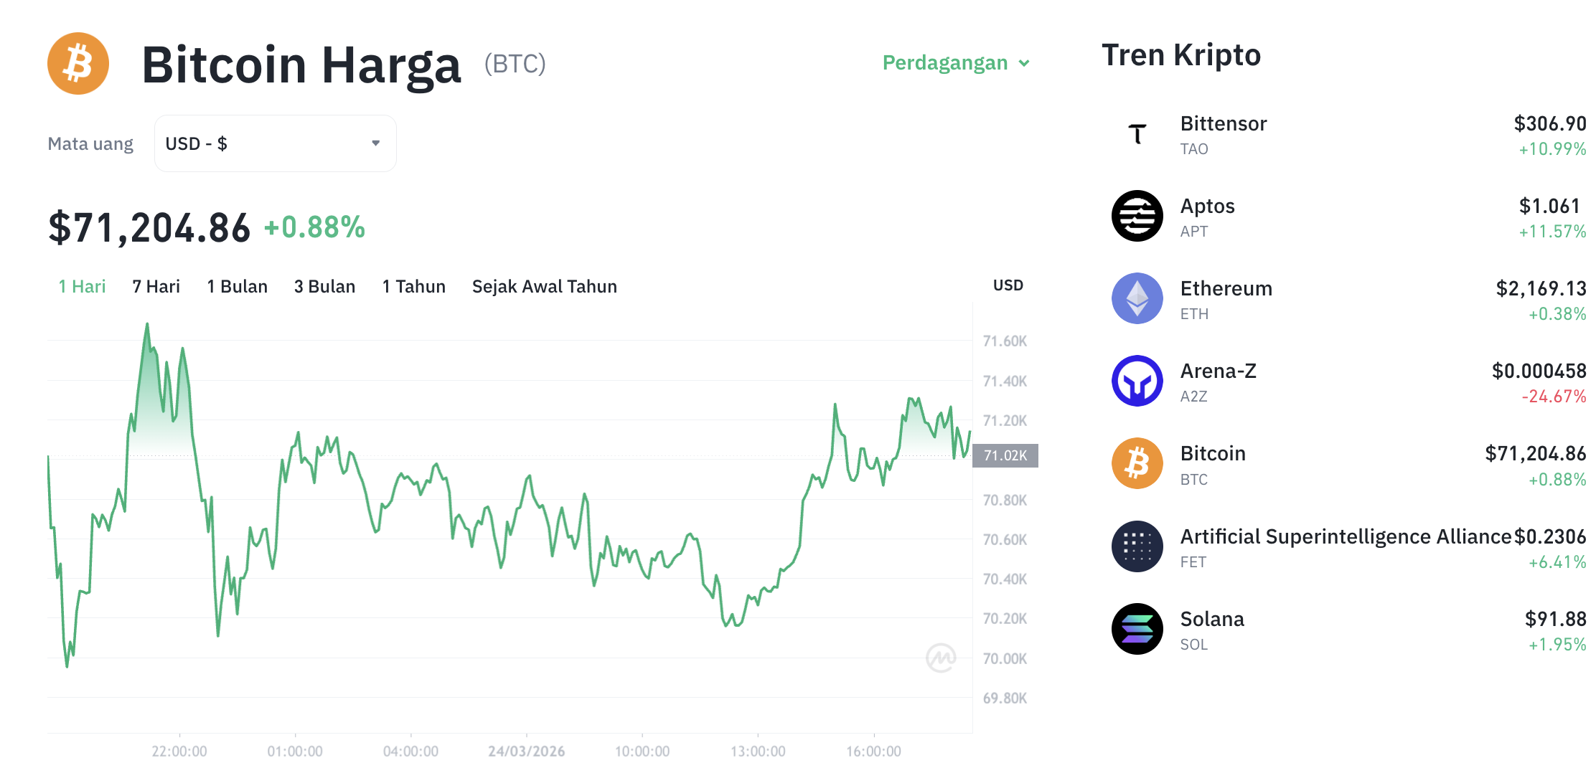The width and height of the screenshot is (1596, 763).
Task: Open the Solana detail page link
Action: pos(1212,618)
